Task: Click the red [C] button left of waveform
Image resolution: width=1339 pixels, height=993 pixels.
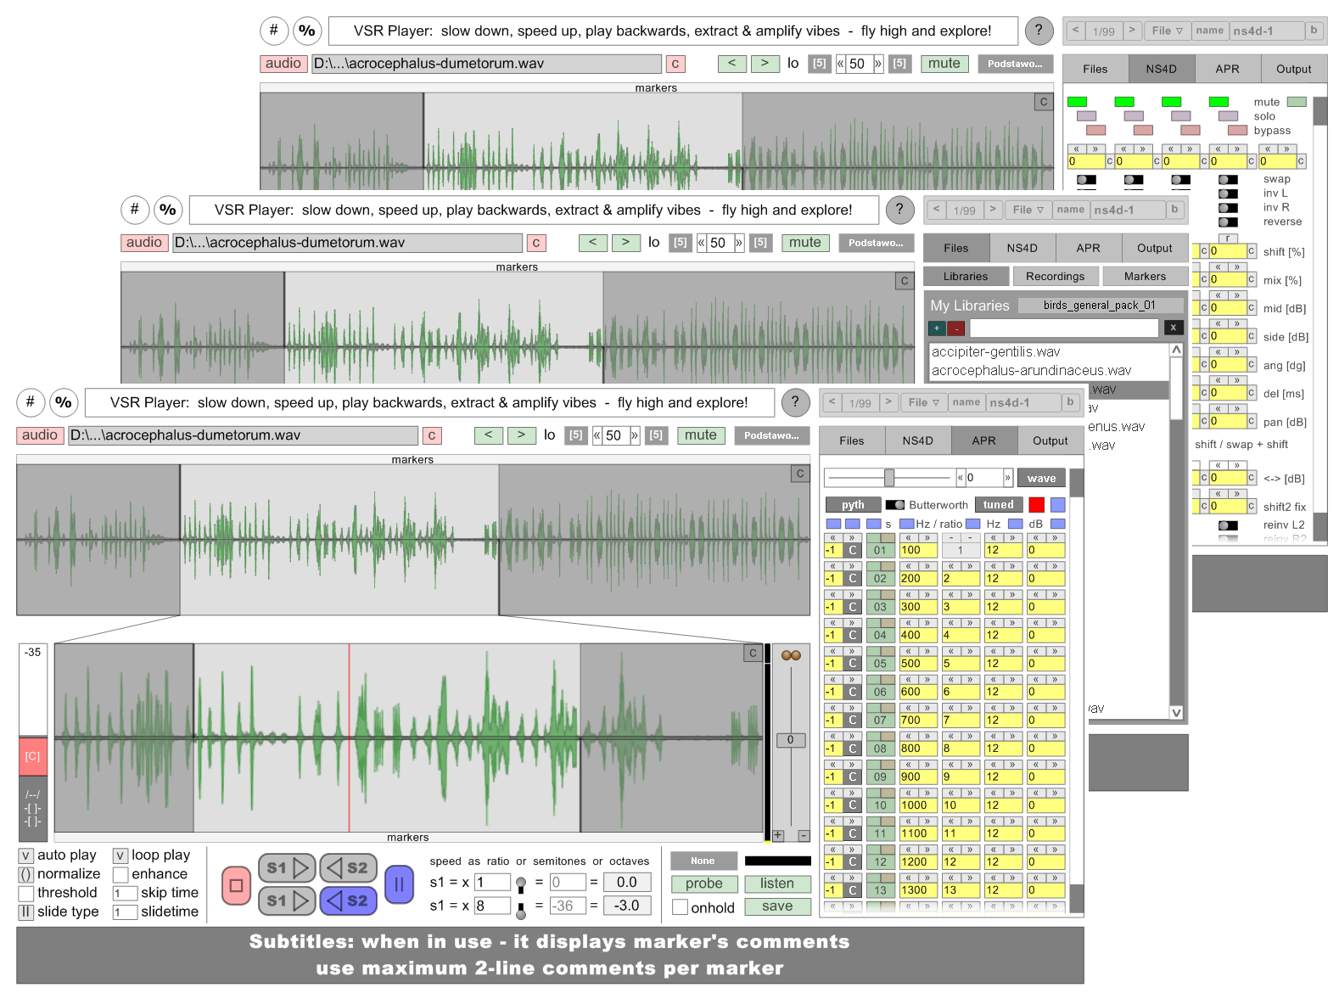Action: (x=32, y=756)
